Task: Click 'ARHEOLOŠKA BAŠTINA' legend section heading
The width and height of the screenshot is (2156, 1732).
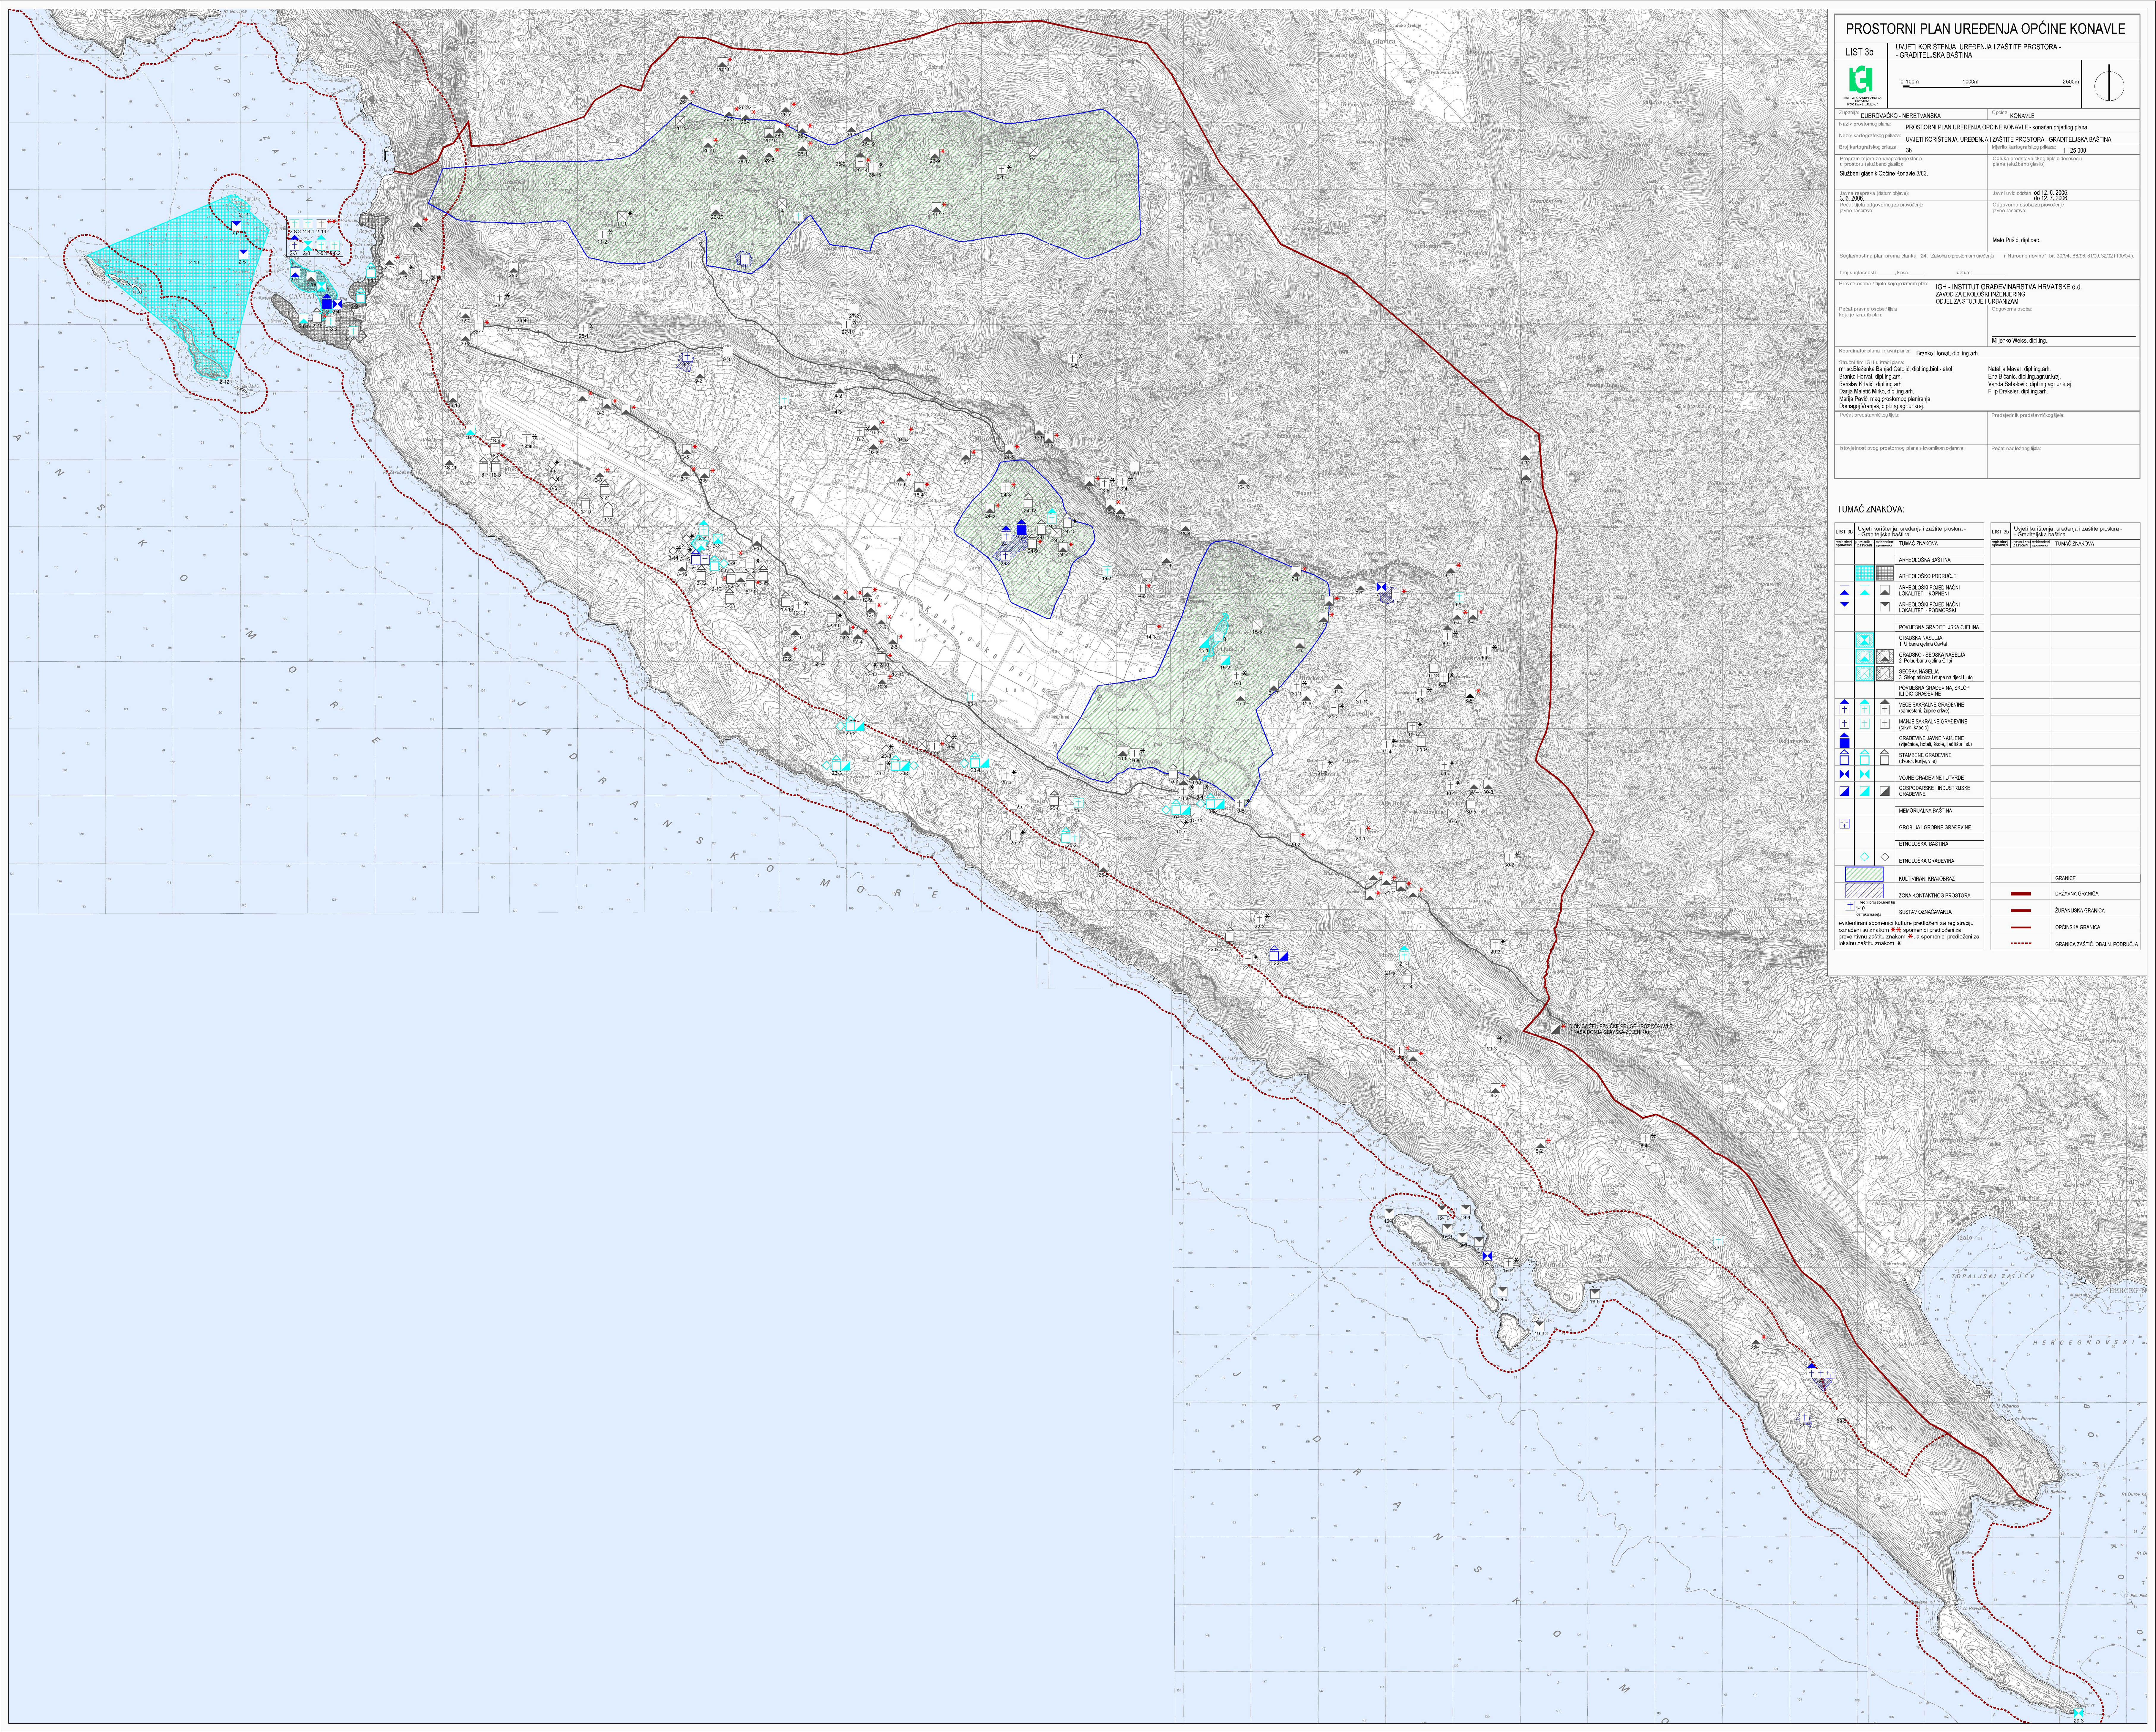Action: coord(1925,560)
